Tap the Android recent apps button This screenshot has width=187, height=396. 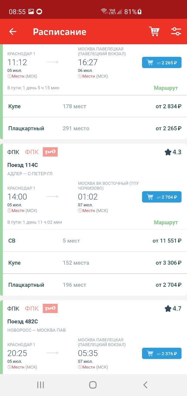pos(40,385)
